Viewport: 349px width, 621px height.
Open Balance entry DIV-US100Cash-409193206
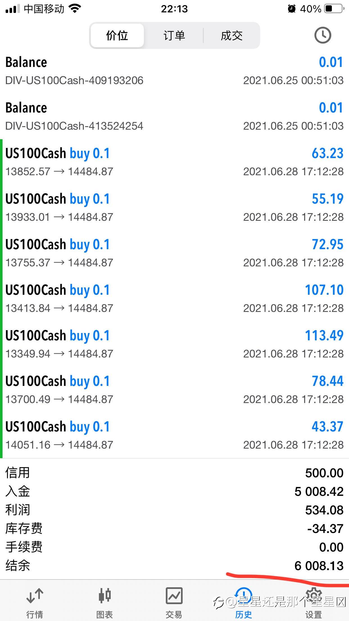(175, 71)
